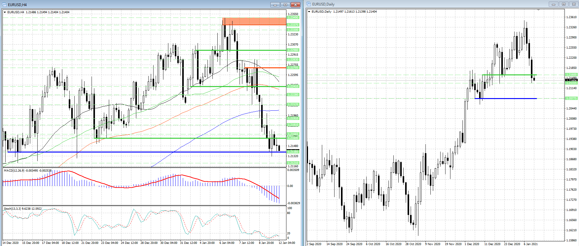The width and height of the screenshot is (579, 246).
Task: Click the 1.21665 price level label
Action: (x=293, y=134)
